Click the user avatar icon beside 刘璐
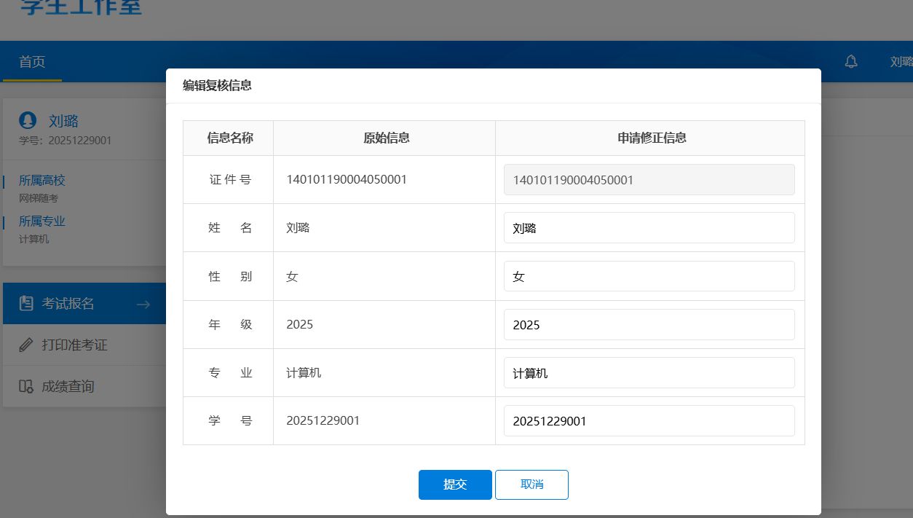The image size is (913, 518). (x=28, y=121)
